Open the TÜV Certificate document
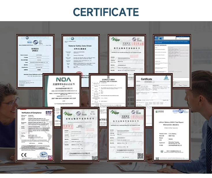Screen dimensions: 212x178 [x=153, y=90]
